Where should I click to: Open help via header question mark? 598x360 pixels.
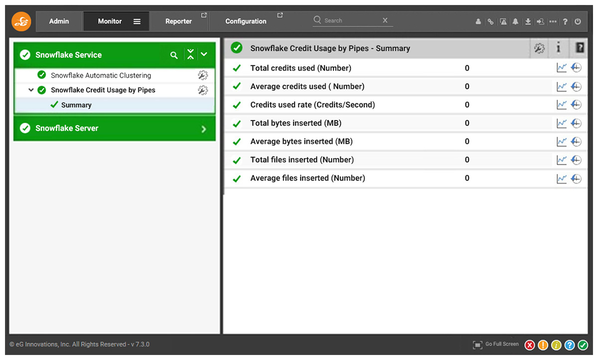point(565,22)
